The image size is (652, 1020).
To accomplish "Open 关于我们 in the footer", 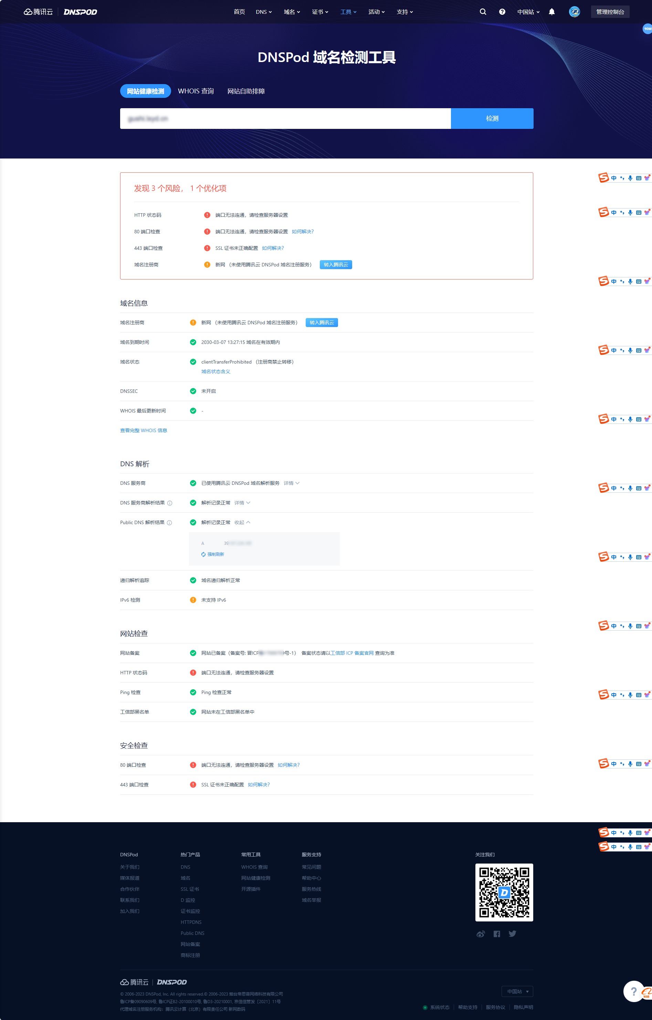I will 129,867.
